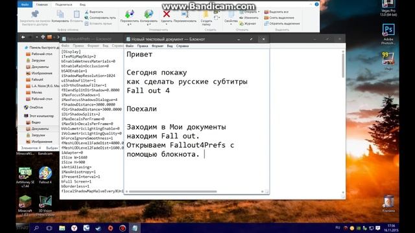
Task: Click Выделить все in the ribbon
Action: [276, 12]
